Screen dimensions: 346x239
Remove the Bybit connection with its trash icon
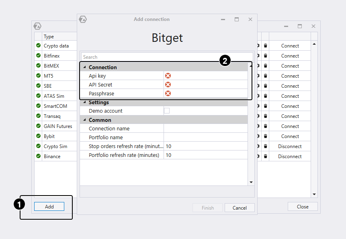(265, 136)
